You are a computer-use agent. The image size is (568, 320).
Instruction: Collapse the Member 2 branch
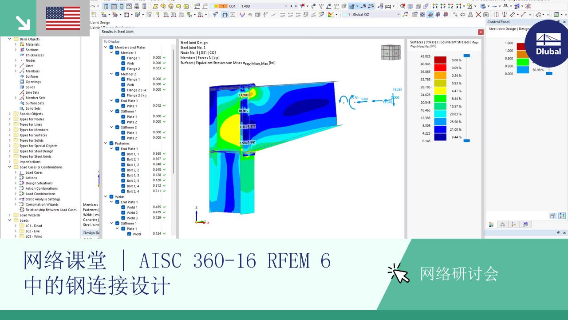pos(111,74)
